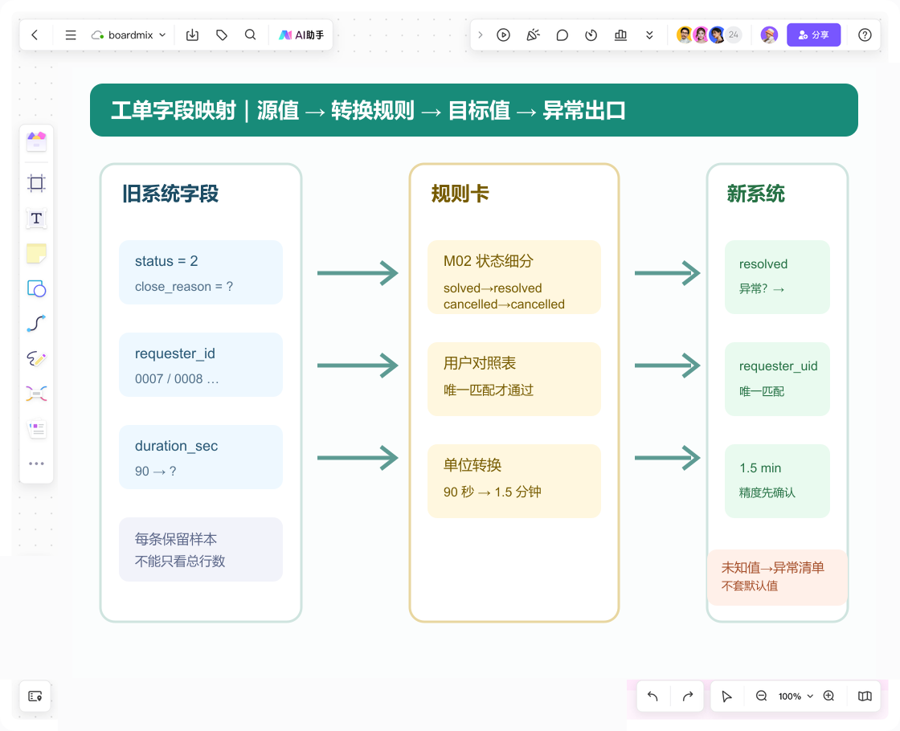This screenshot has width=900, height=731.
Task: Open layers outline panel icon bottom-left
Action: pos(35,696)
